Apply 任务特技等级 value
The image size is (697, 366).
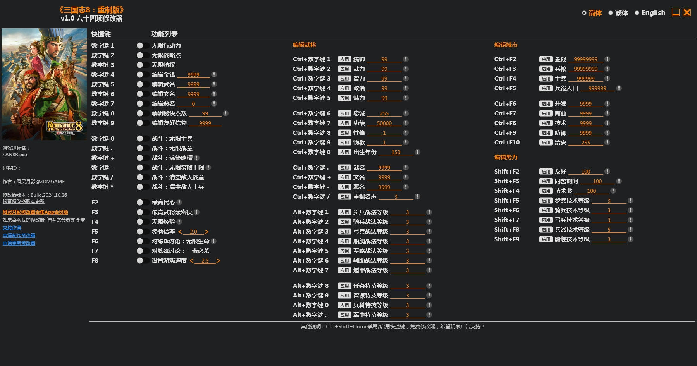pos(344,285)
